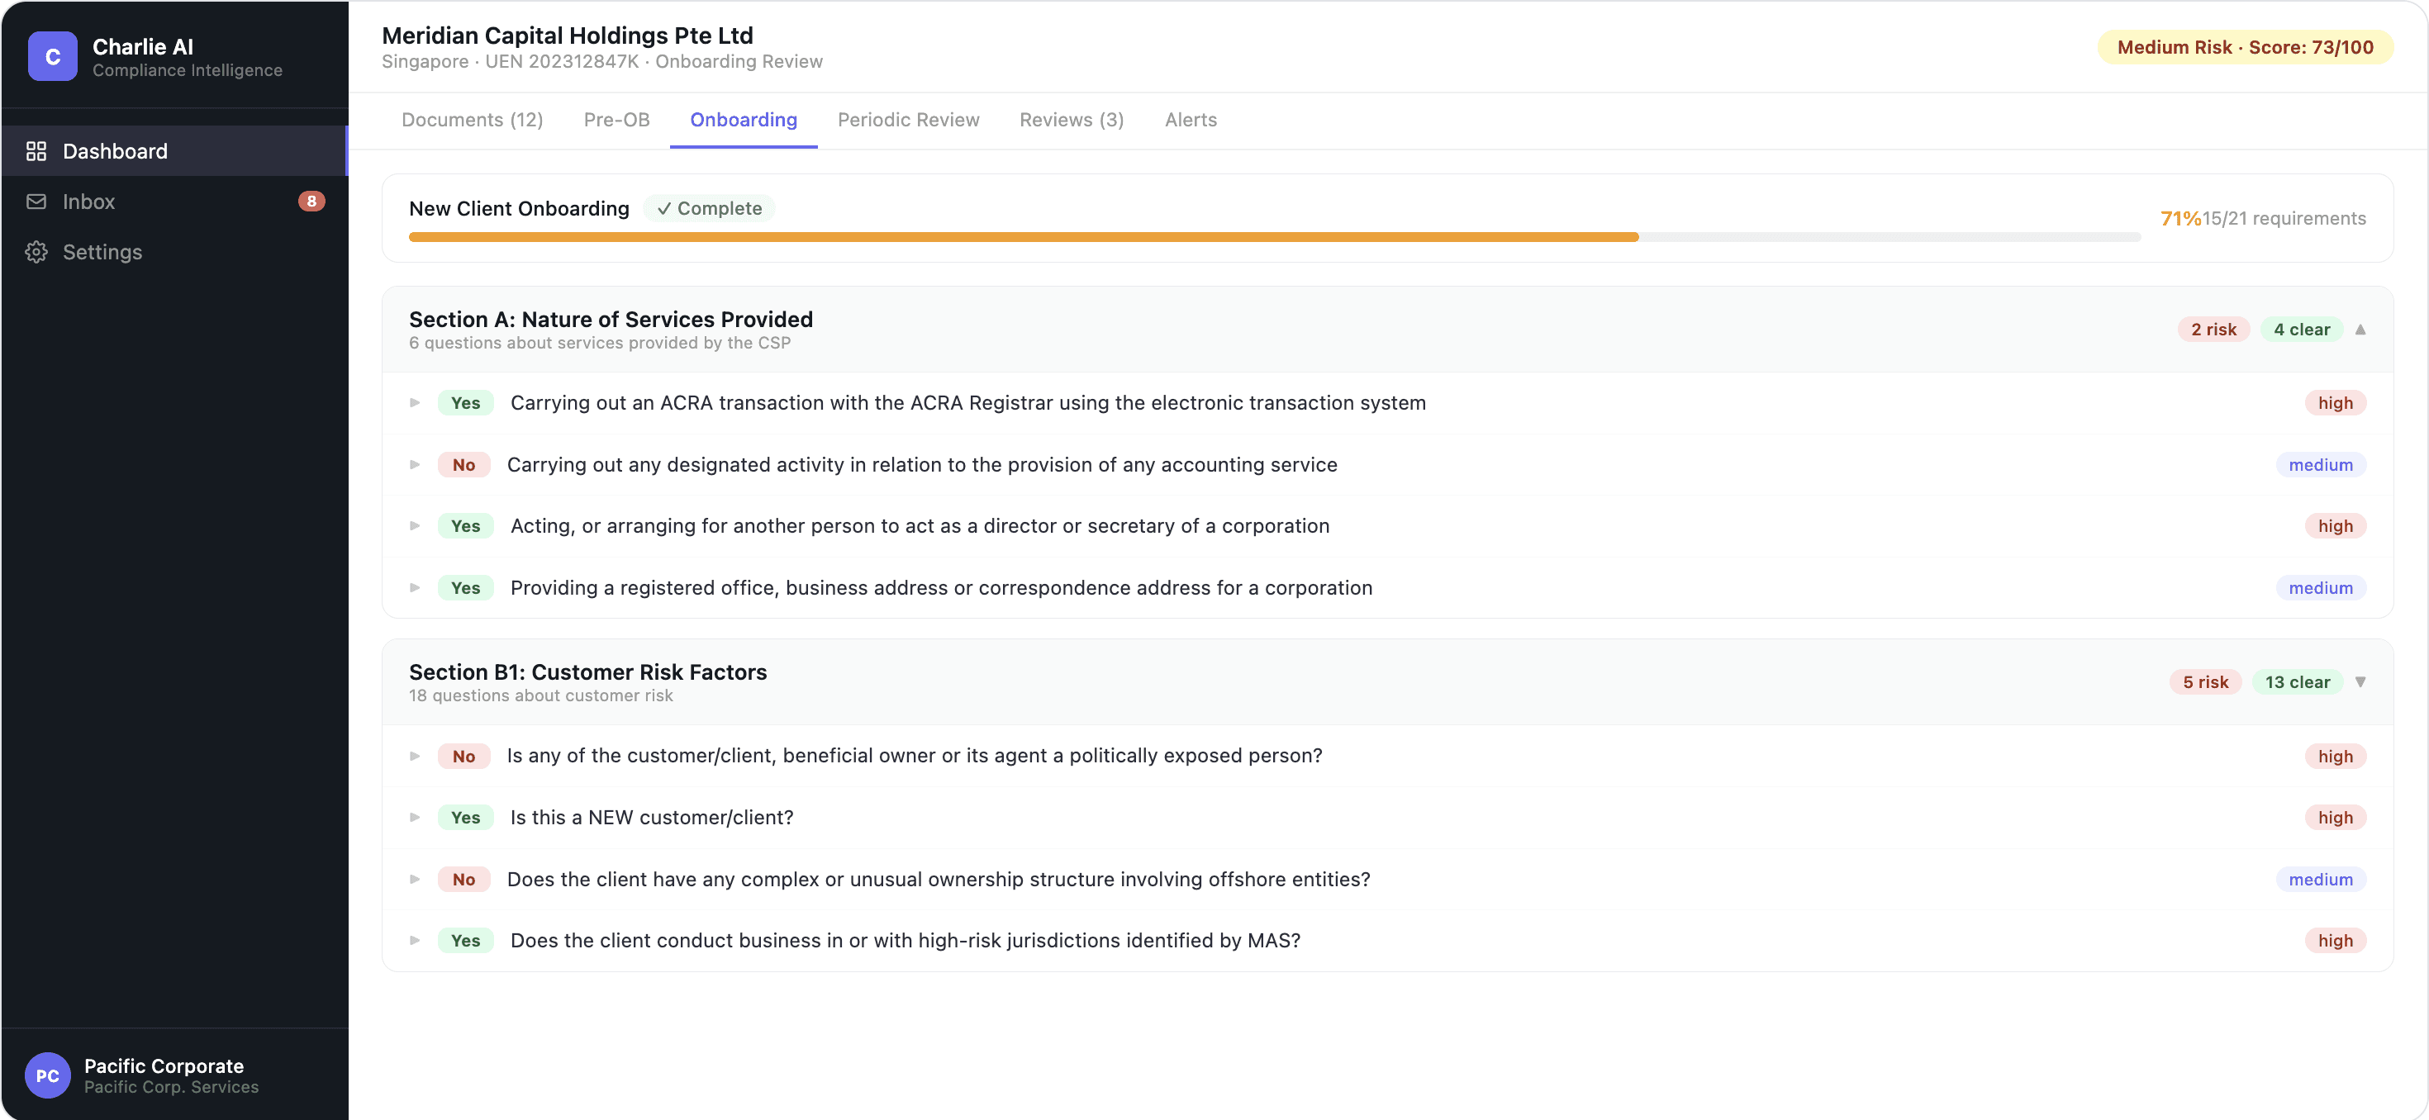
Task: Open the Periodic Review tab
Action: [x=908, y=120]
